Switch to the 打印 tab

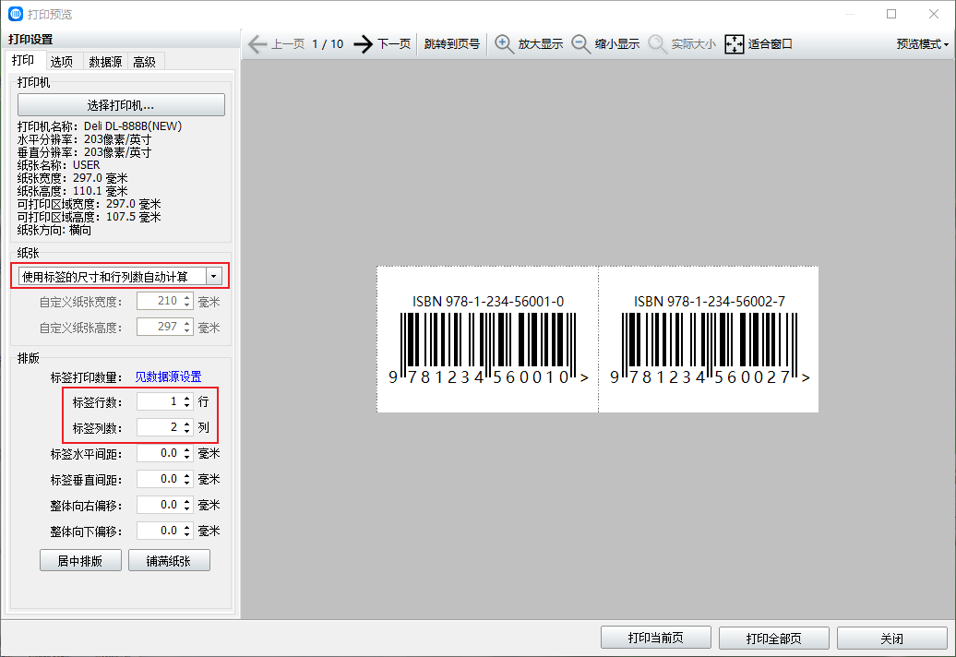coord(23,60)
